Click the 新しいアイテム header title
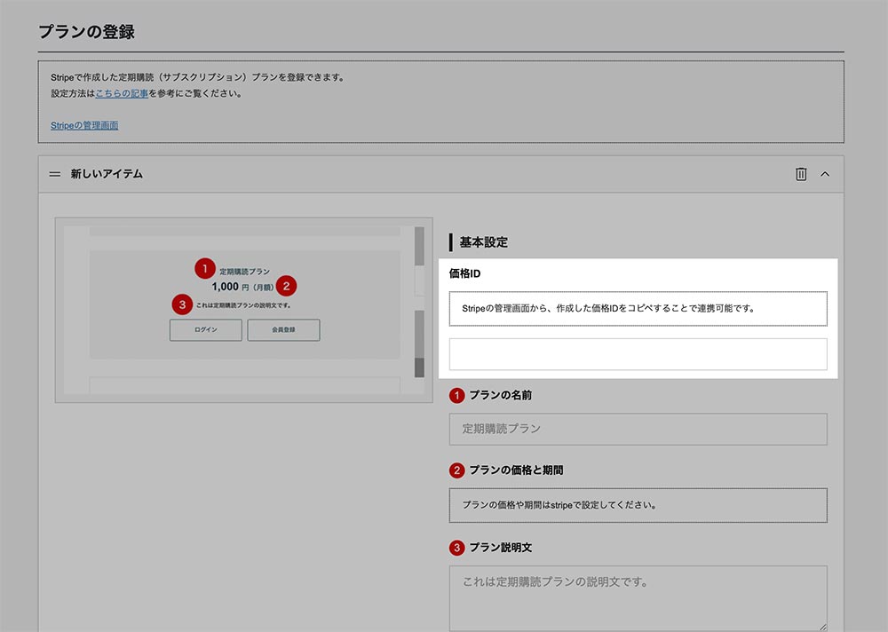888x632 pixels. [x=107, y=174]
